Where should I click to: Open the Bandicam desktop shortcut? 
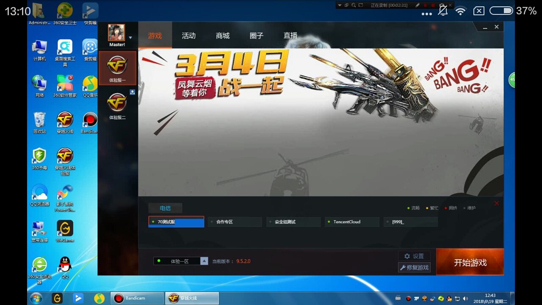tap(90, 123)
